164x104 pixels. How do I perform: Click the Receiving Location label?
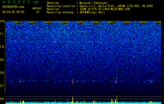pyautogui.click(x=61, y=6)
